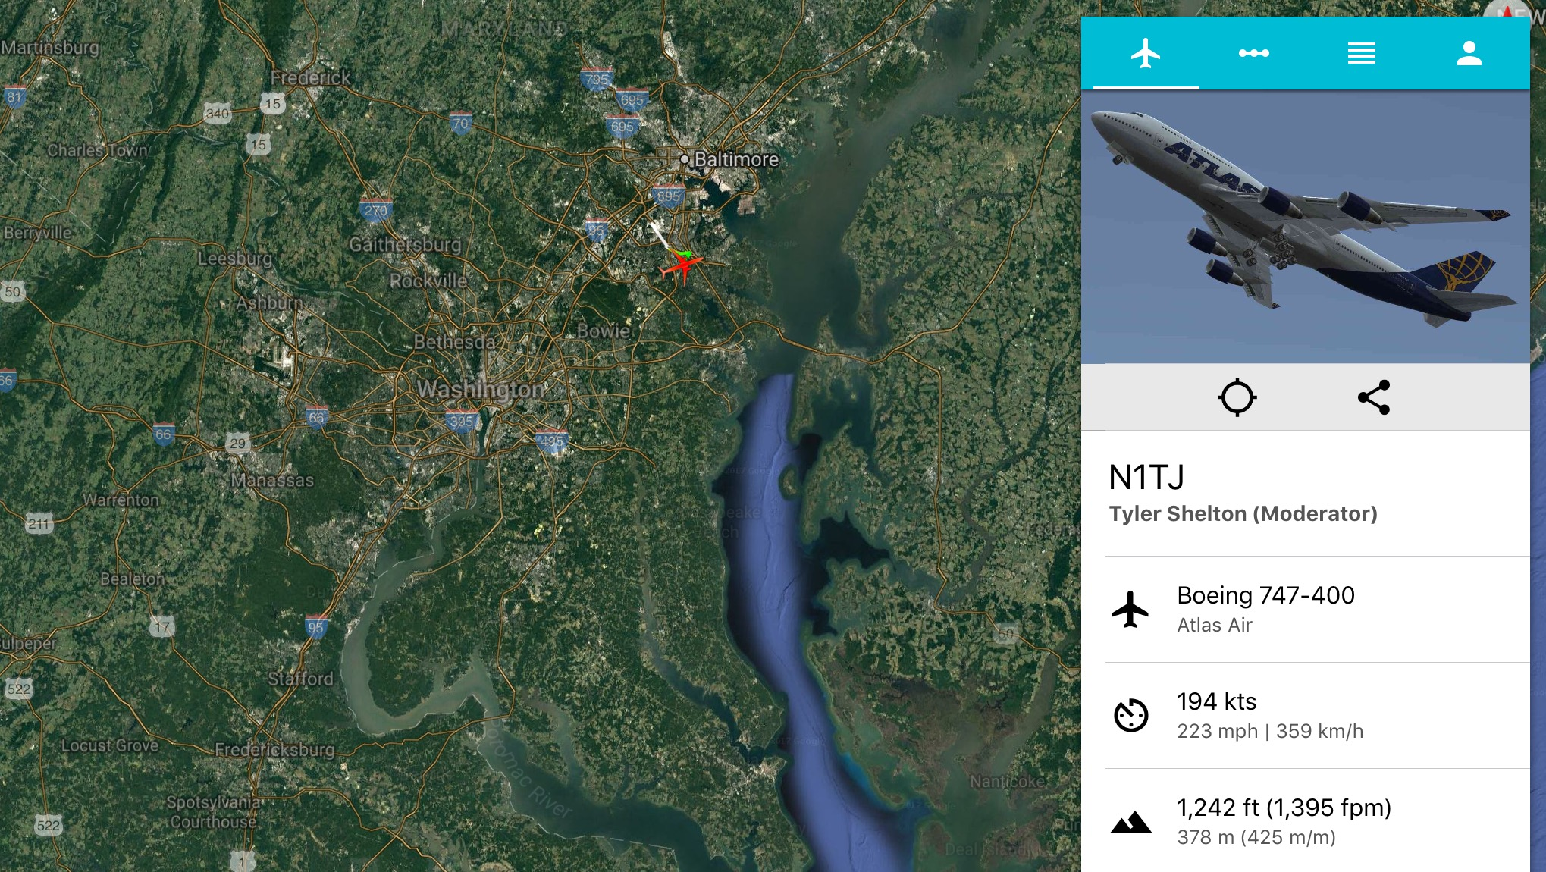Tap the share icon
The width and height of the screenshot is (1546, 872).
[x=1374, y=397]
